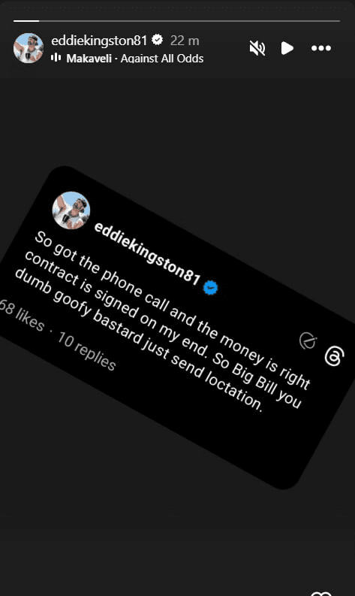Open the Threads logo on the post card
The image size is (355, 596).
click(335, 356)
